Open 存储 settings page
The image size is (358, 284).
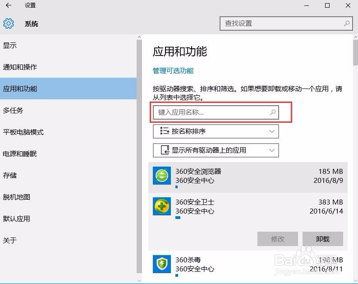(x=68, y=175)
